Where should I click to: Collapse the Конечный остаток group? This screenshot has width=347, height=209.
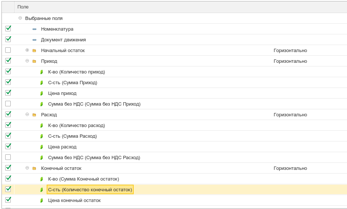pos(27,168)
